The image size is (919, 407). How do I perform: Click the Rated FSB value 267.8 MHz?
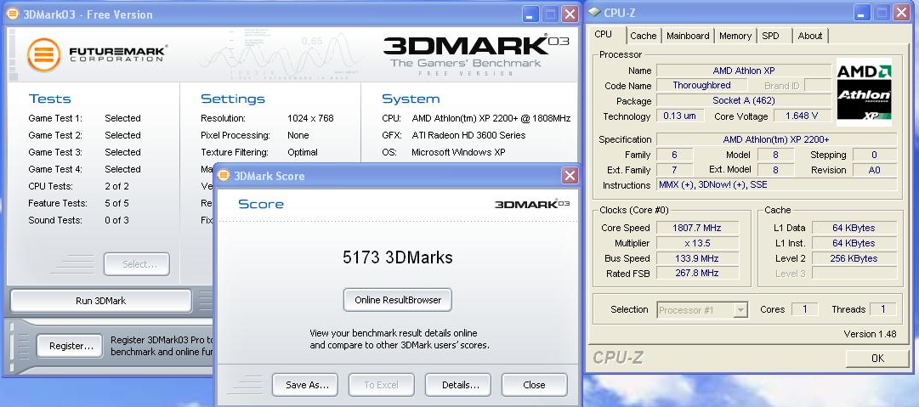coord(697,273)
